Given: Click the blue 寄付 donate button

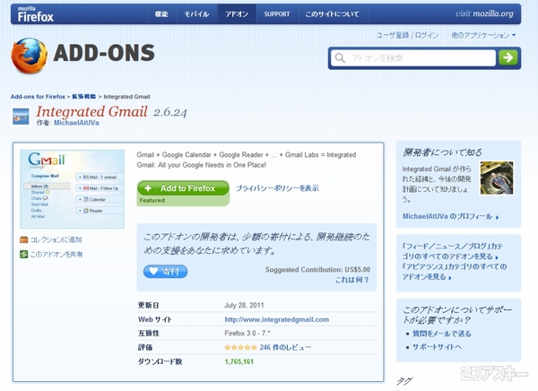Looking at the screenshot, I should click(165, 271).
